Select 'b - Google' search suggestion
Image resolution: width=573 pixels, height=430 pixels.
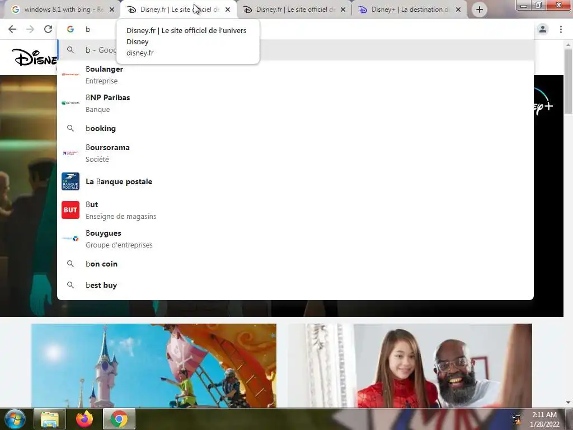[295, 50]
